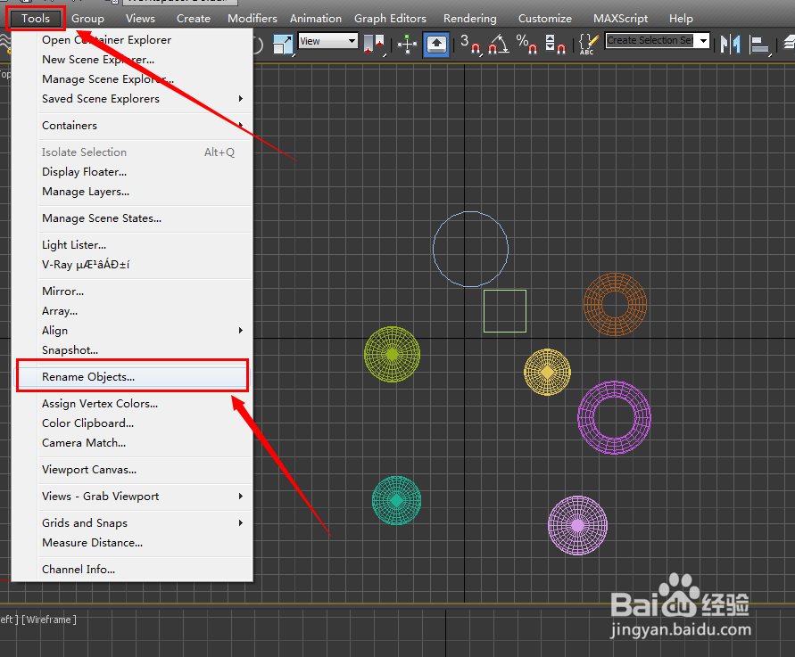Viewport: 795px width, 657px height.
Task: Click the Create Selection Set field
Action: pyautogui.click(x=650, y=40)
